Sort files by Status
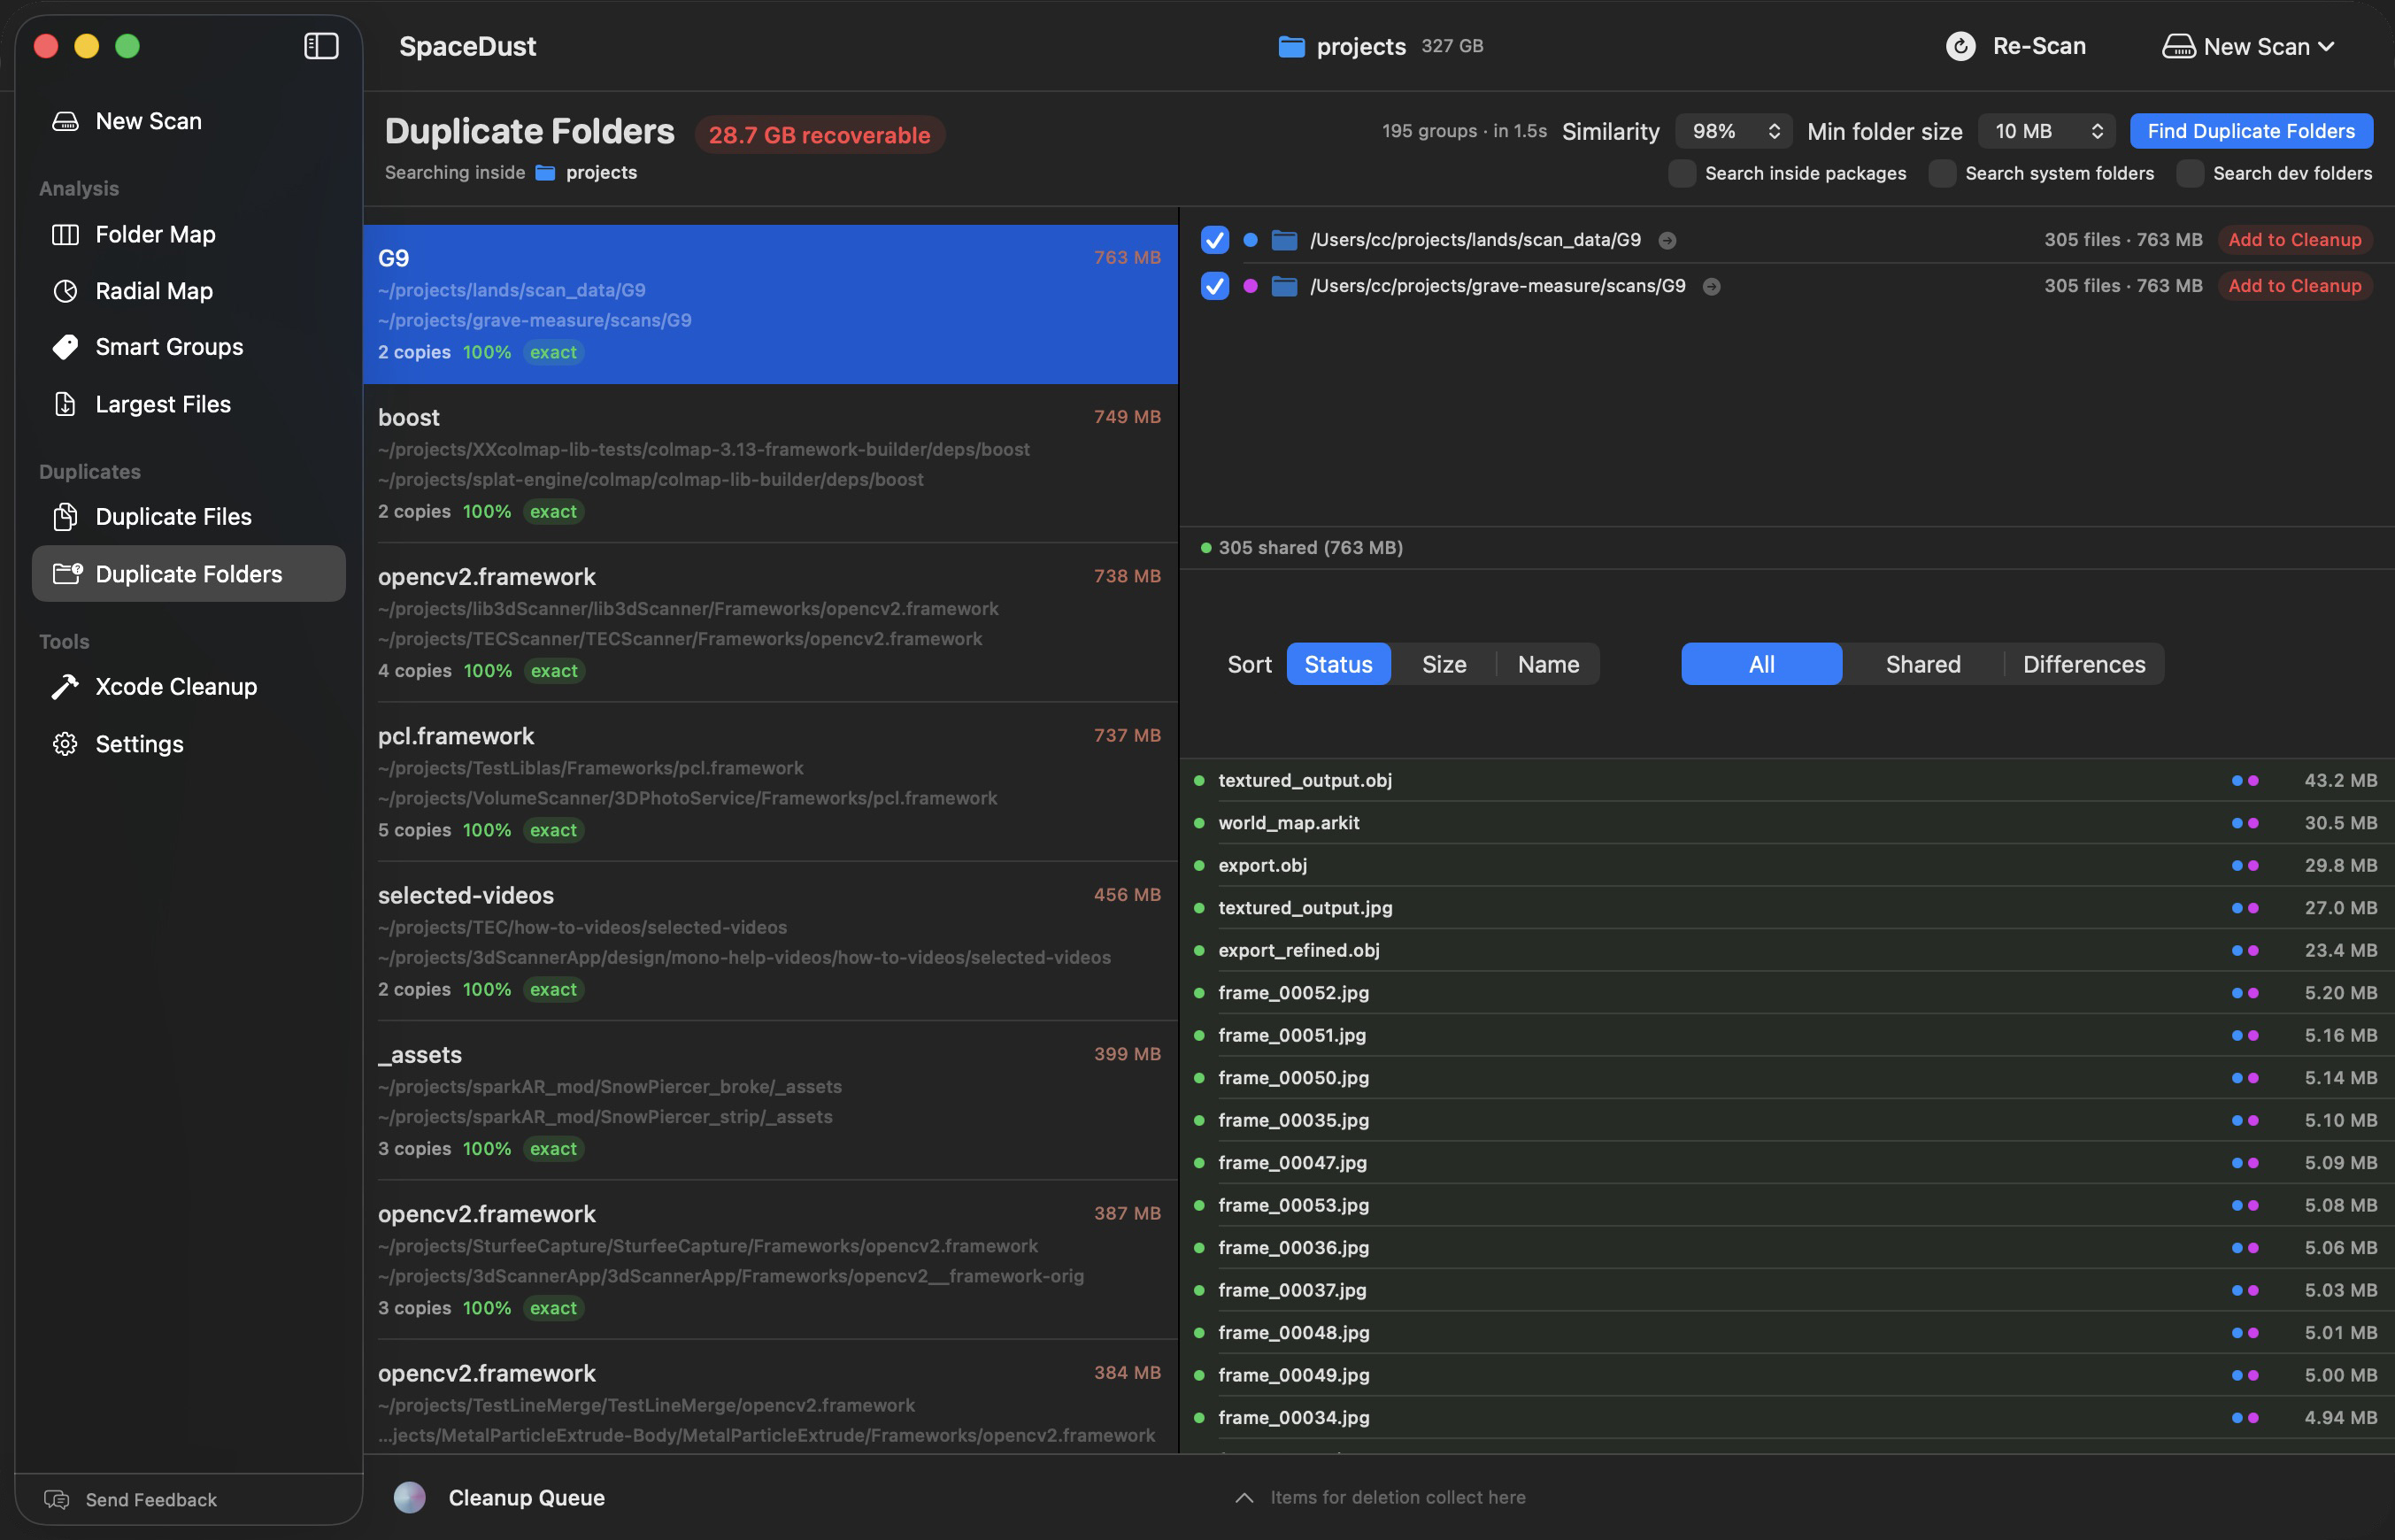 tap(1338, 664)
